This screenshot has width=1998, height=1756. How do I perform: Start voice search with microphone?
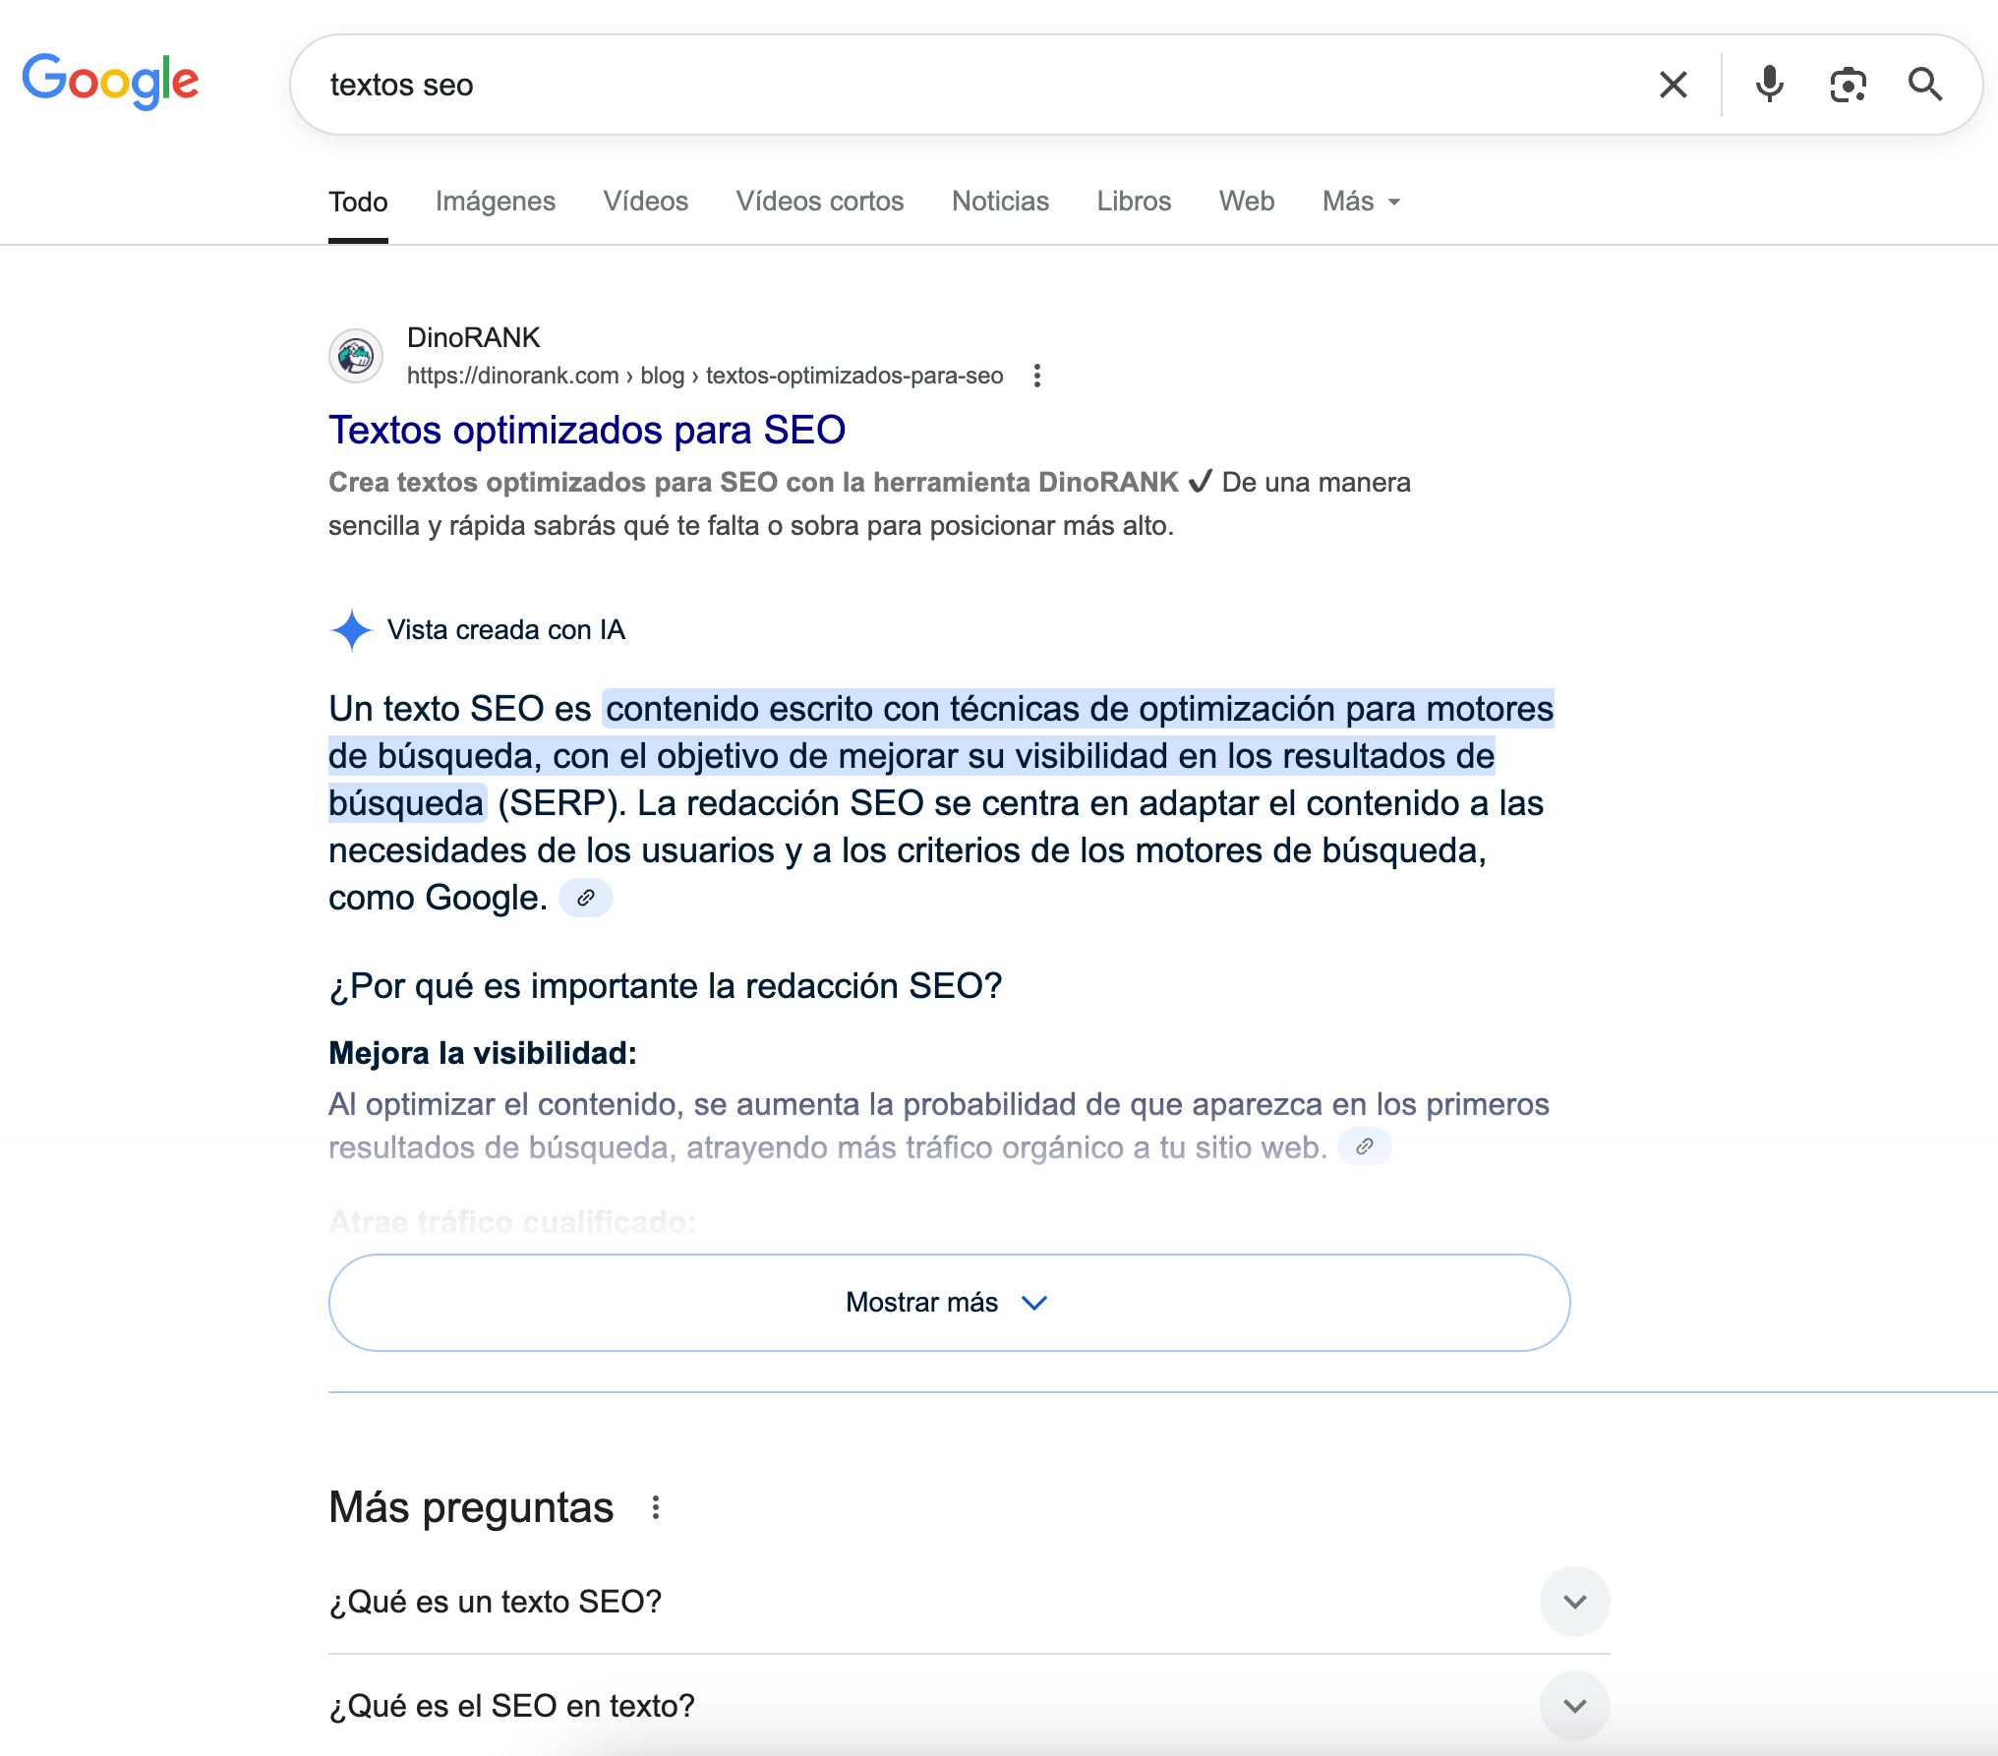tap(1769, 85)
